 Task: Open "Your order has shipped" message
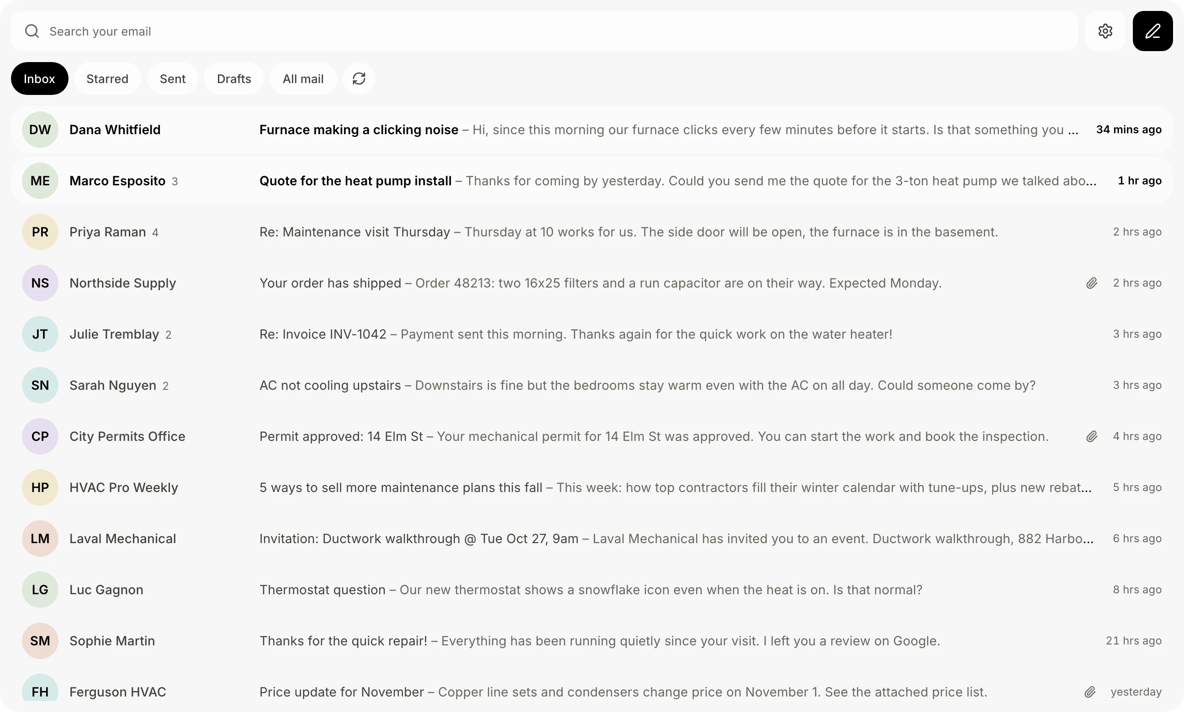(x=592, y=283)
